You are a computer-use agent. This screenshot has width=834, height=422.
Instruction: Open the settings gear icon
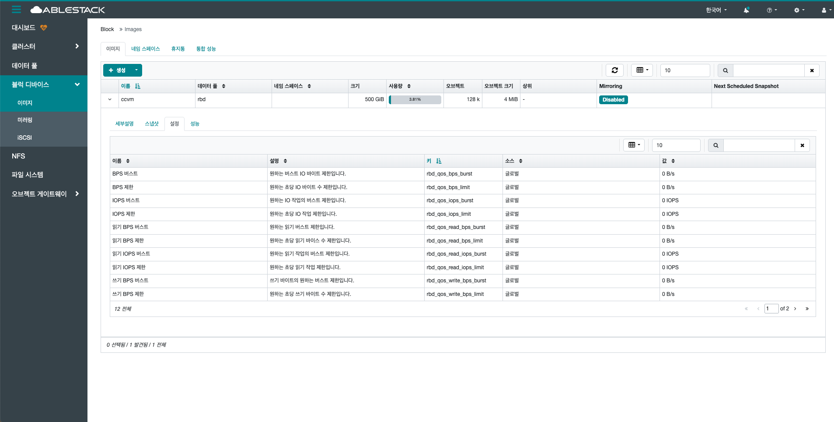click(x=797, y=10)
